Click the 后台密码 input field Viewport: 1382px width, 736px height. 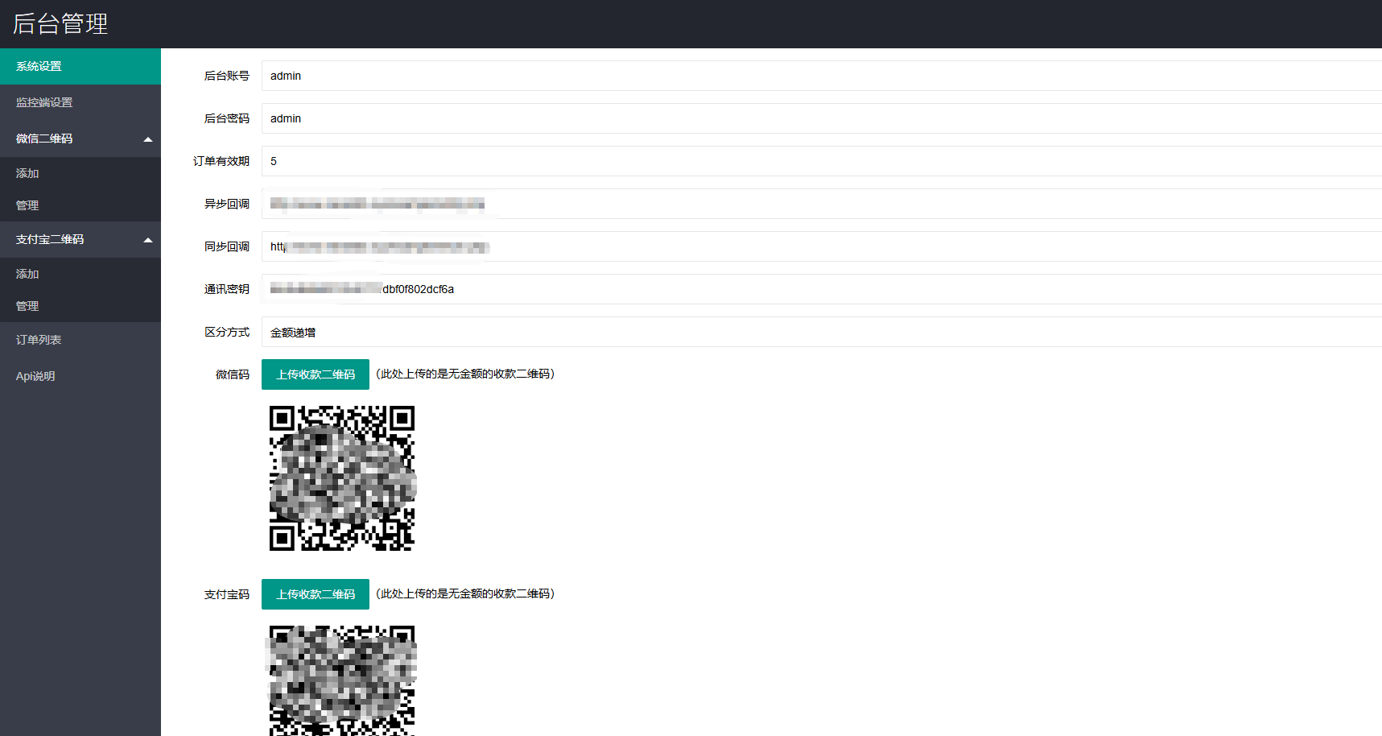tap(822, 118)
